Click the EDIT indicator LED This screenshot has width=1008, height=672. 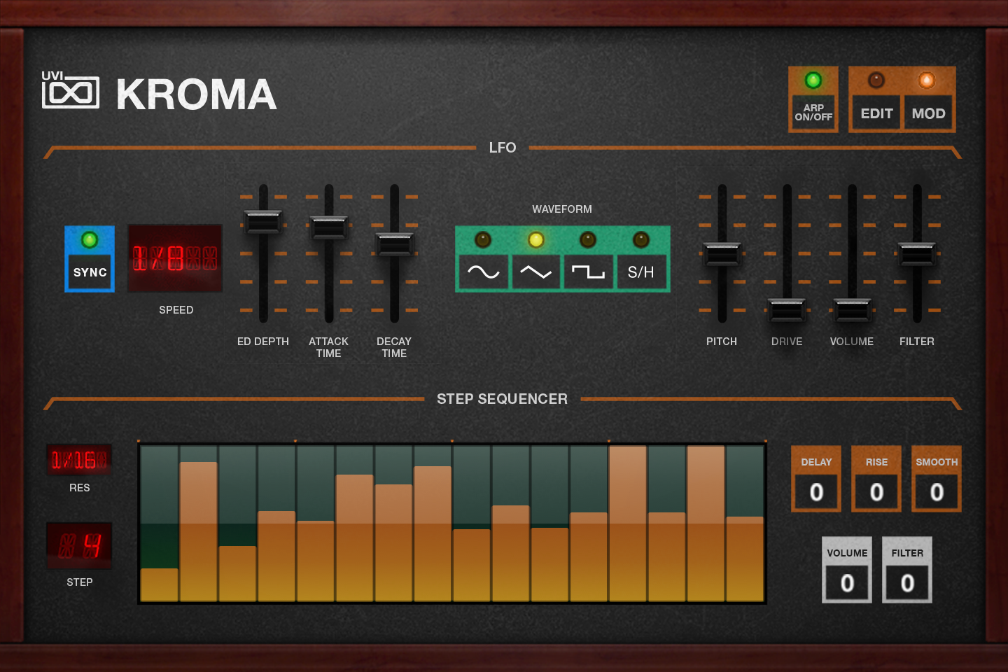(x=875, y=80)
